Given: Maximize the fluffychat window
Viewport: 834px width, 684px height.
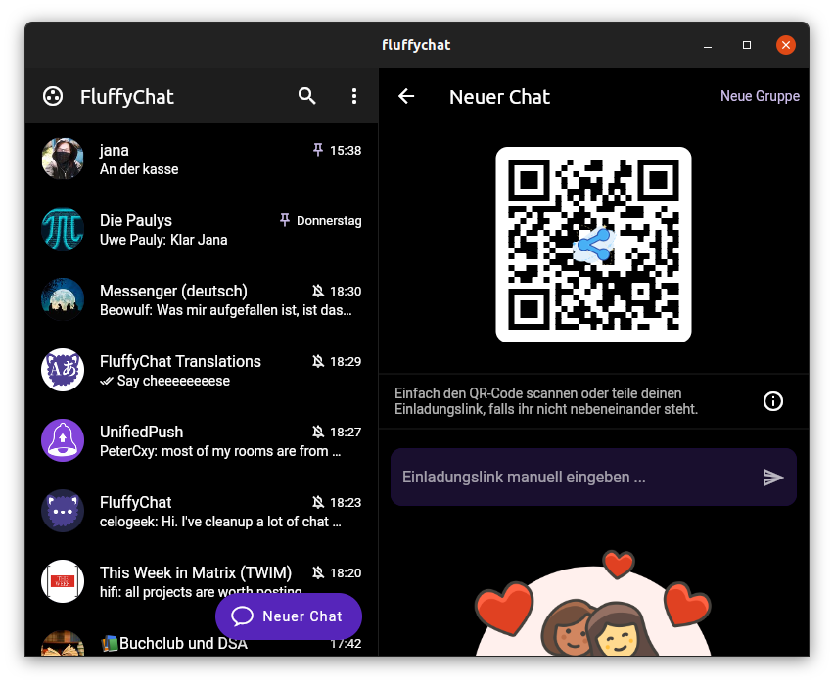Looking at the screenshot, I should (747, 45).
